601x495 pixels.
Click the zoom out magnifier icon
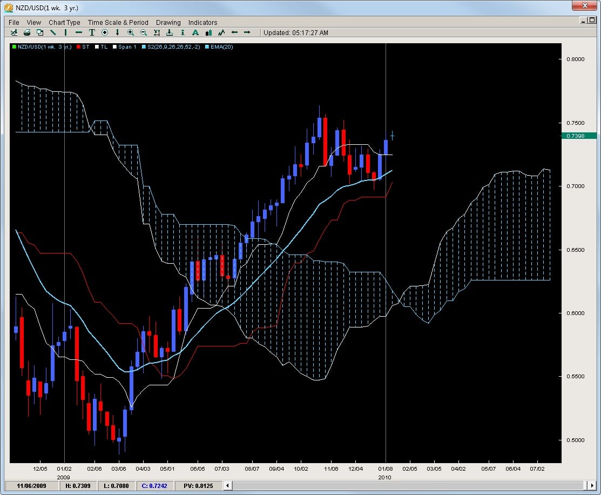coord(144,32)
